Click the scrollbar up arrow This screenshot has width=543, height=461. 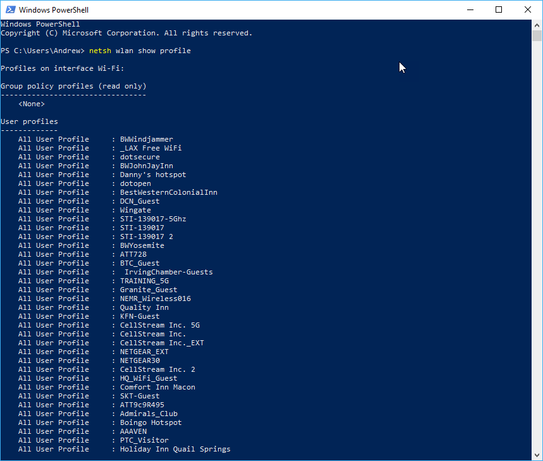[x=537, y=25]
